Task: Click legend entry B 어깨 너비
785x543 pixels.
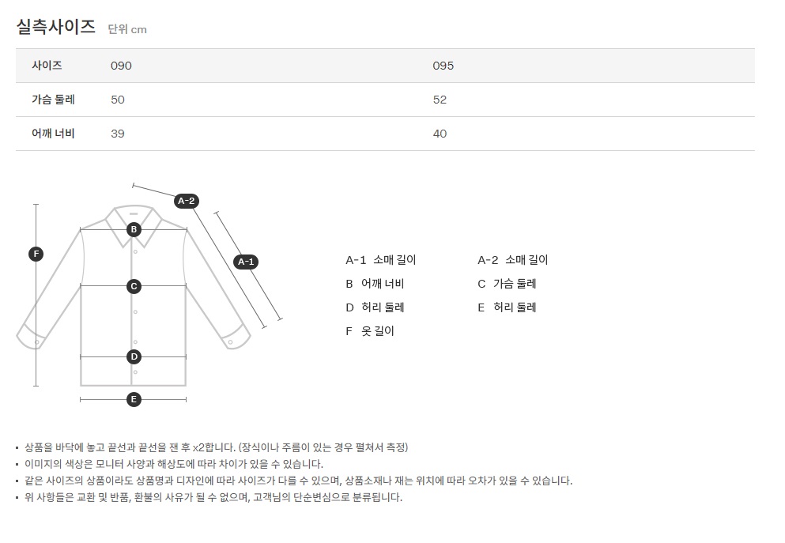Action: click(x=375, y=284)
